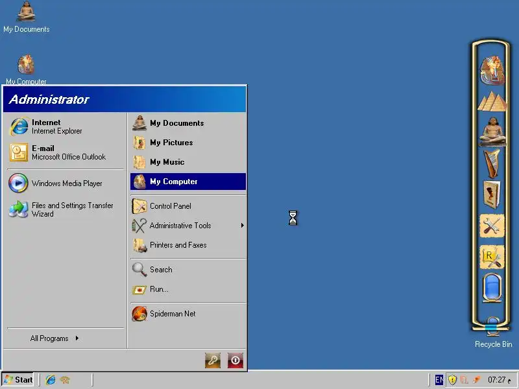Click the faded pink tray icon beside the shield
The image size is (519, 389).
click(465, 380)
